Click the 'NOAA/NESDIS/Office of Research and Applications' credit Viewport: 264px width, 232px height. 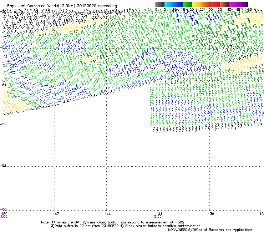[210, 230]
